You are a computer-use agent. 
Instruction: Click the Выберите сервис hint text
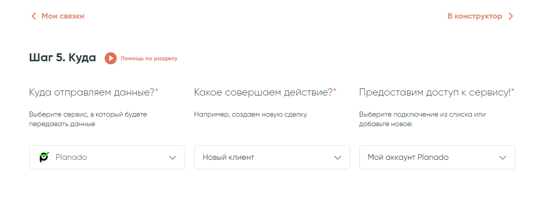click(88, 119)
